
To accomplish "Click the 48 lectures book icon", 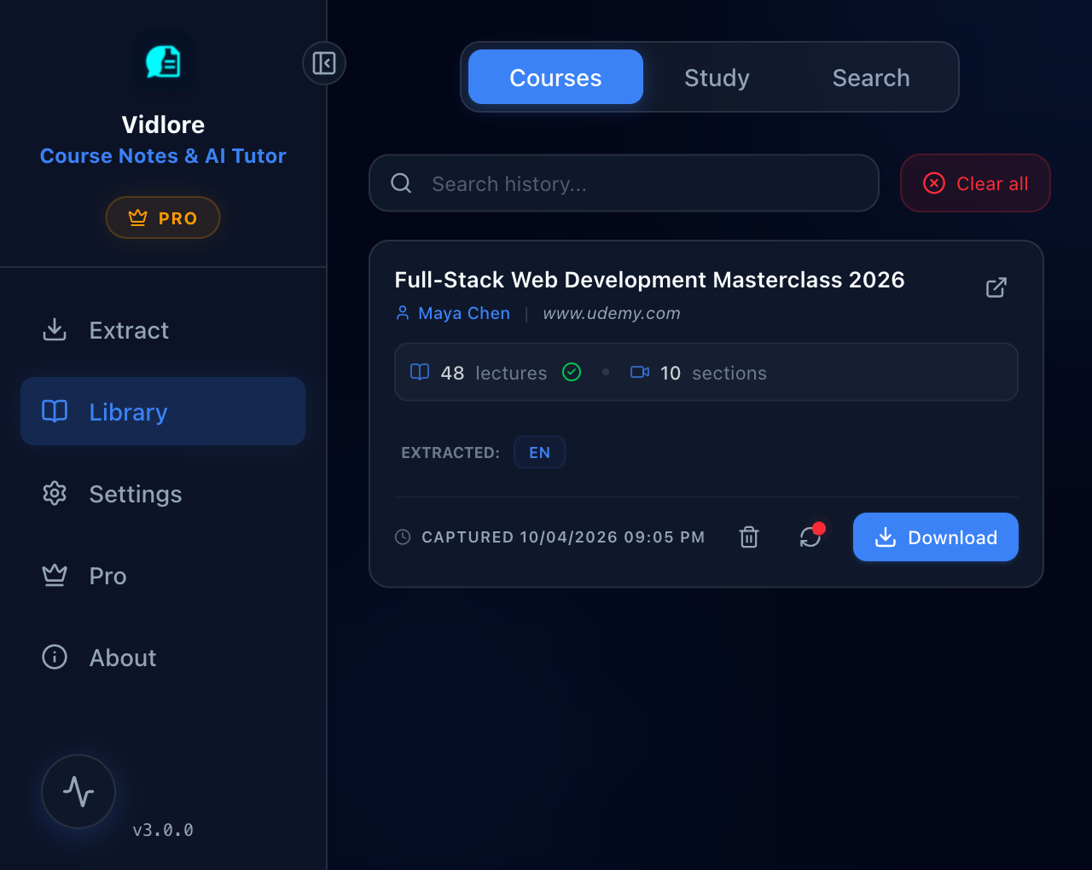I will 420,372.
